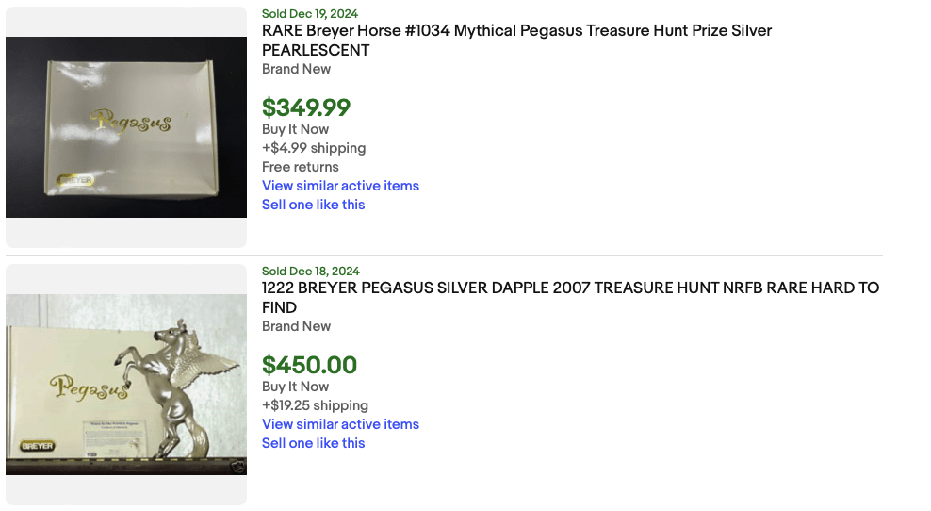
Task: Click the $349.99 sold price
Action: (306, 107)
